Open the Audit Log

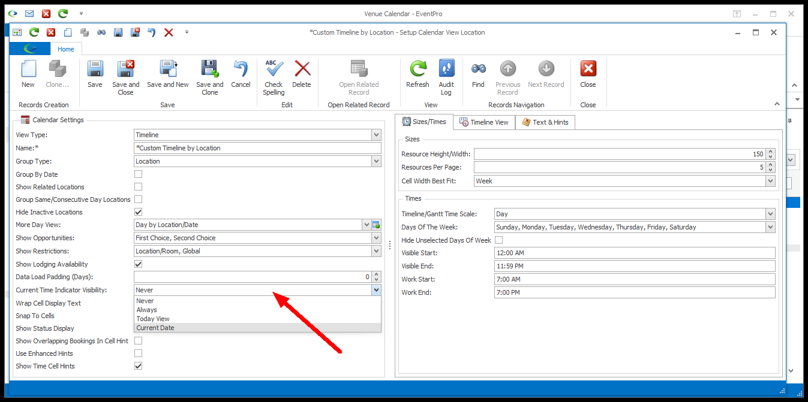pos(446,77)
